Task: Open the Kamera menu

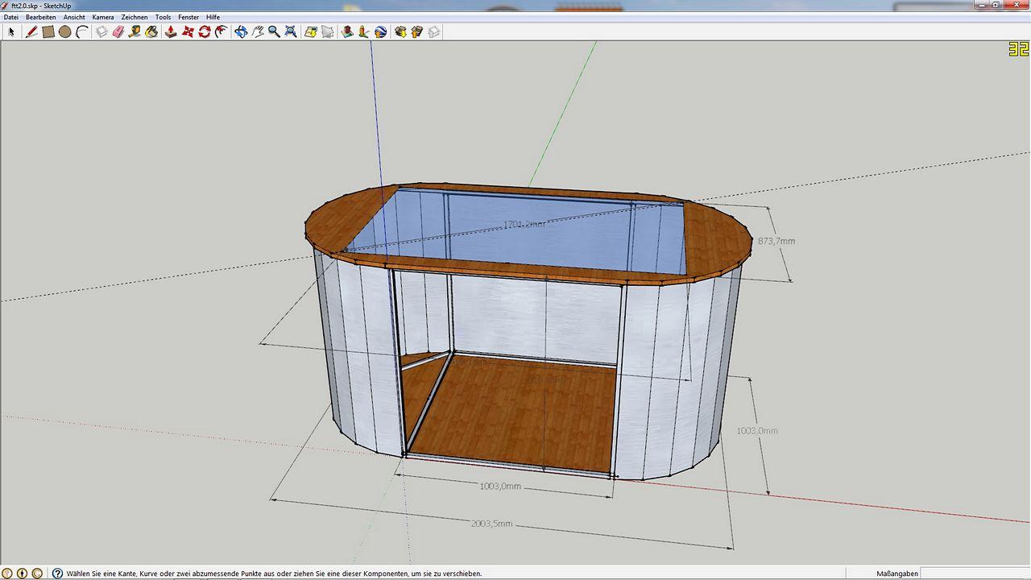Action: click(x=103, y=17)
